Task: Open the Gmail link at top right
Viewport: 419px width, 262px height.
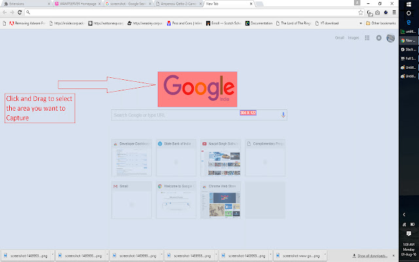Action: coord(339,38)
